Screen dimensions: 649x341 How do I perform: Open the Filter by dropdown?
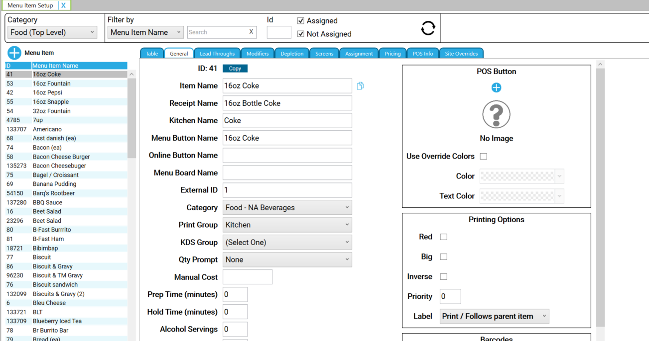[x=145, y=32]
